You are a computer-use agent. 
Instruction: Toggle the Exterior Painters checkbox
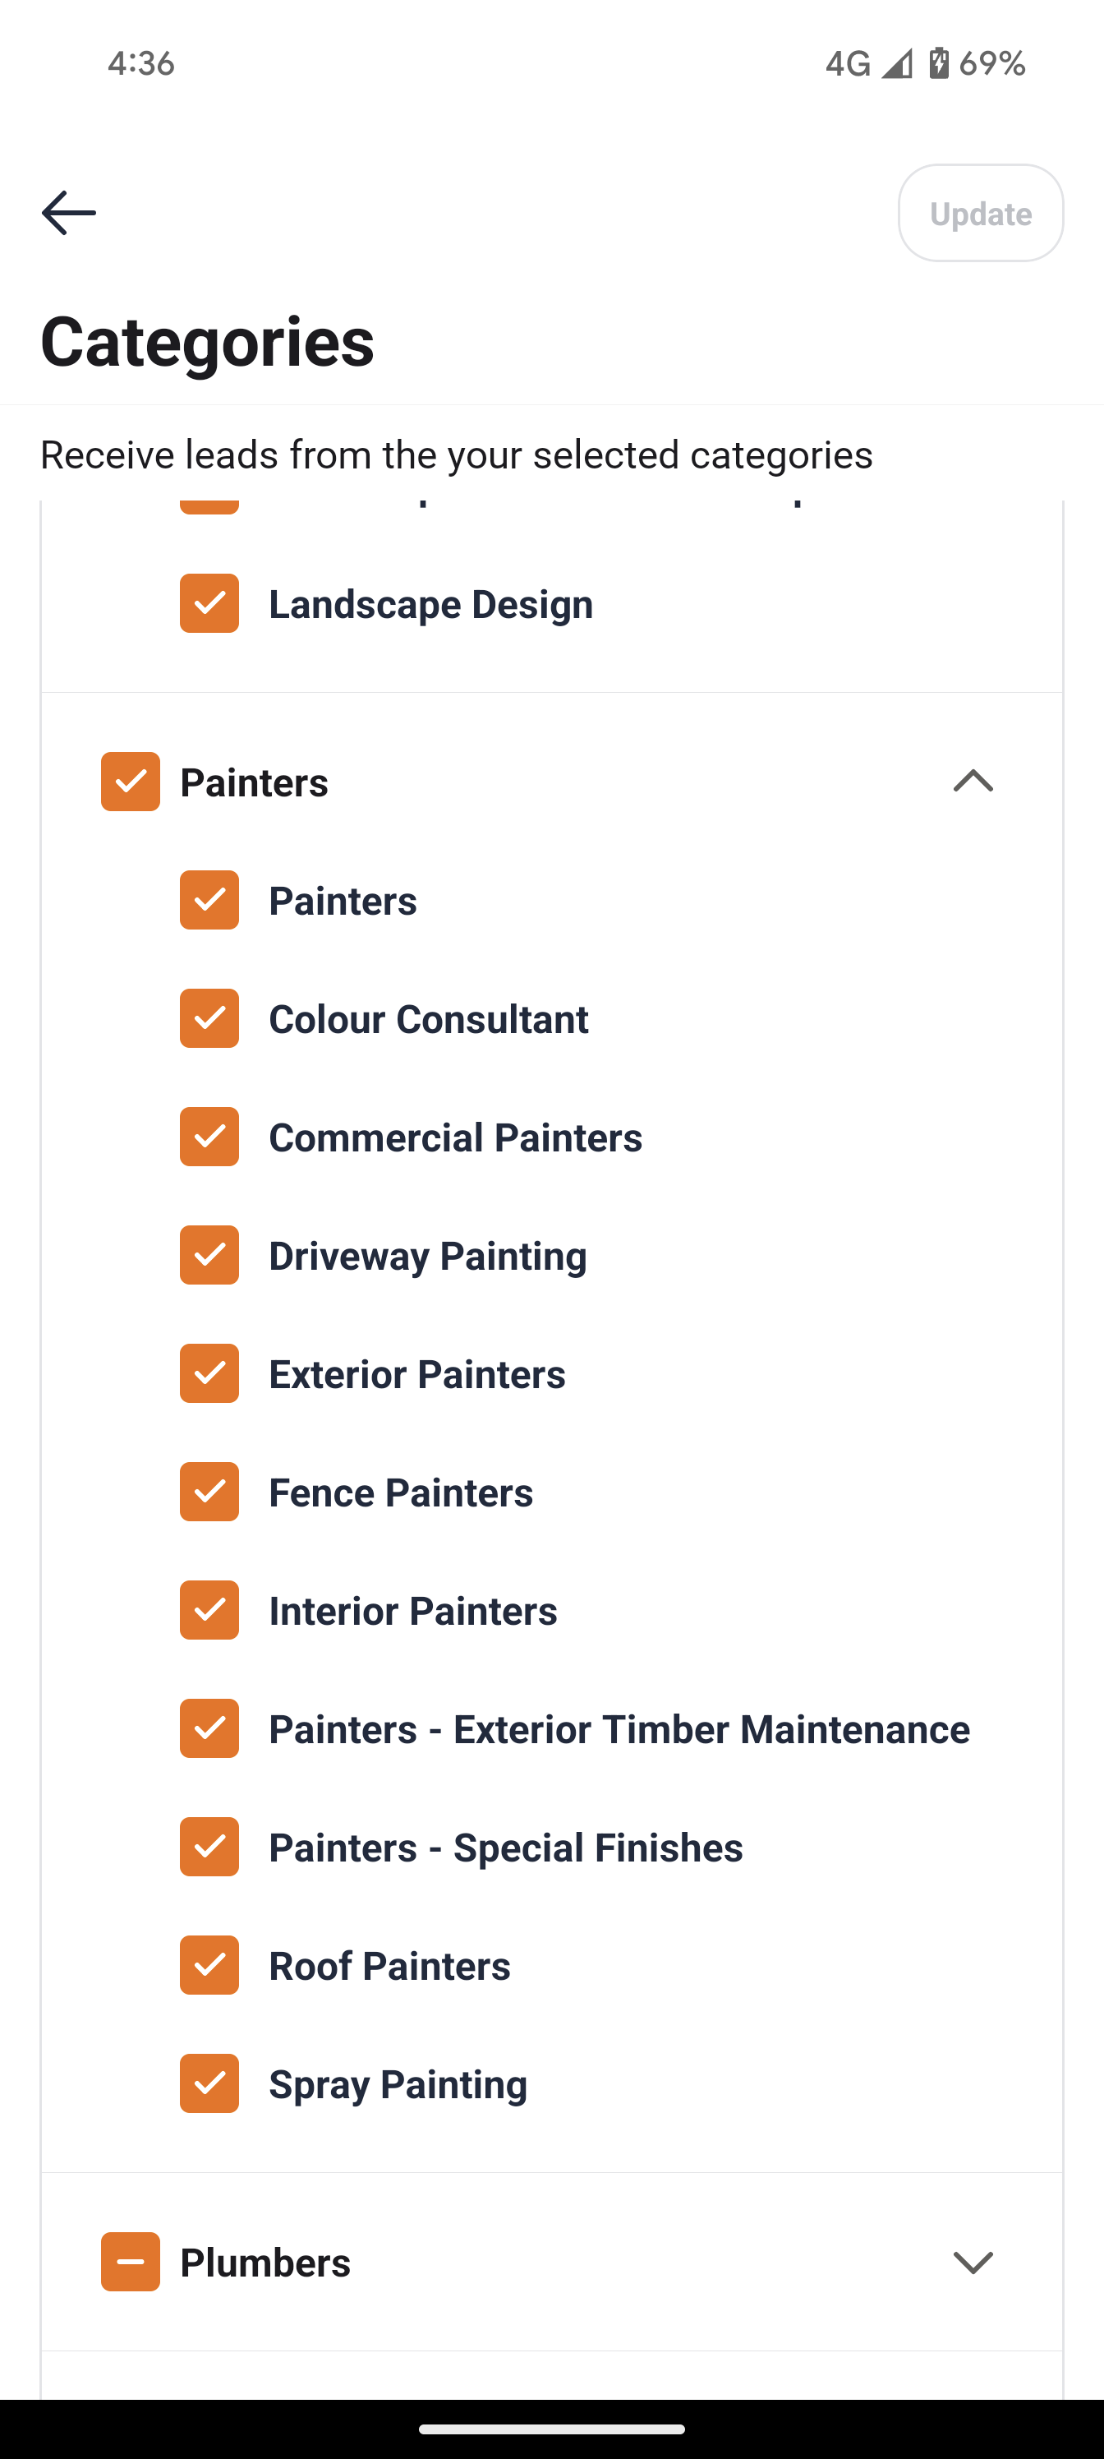coord(209,1373)
